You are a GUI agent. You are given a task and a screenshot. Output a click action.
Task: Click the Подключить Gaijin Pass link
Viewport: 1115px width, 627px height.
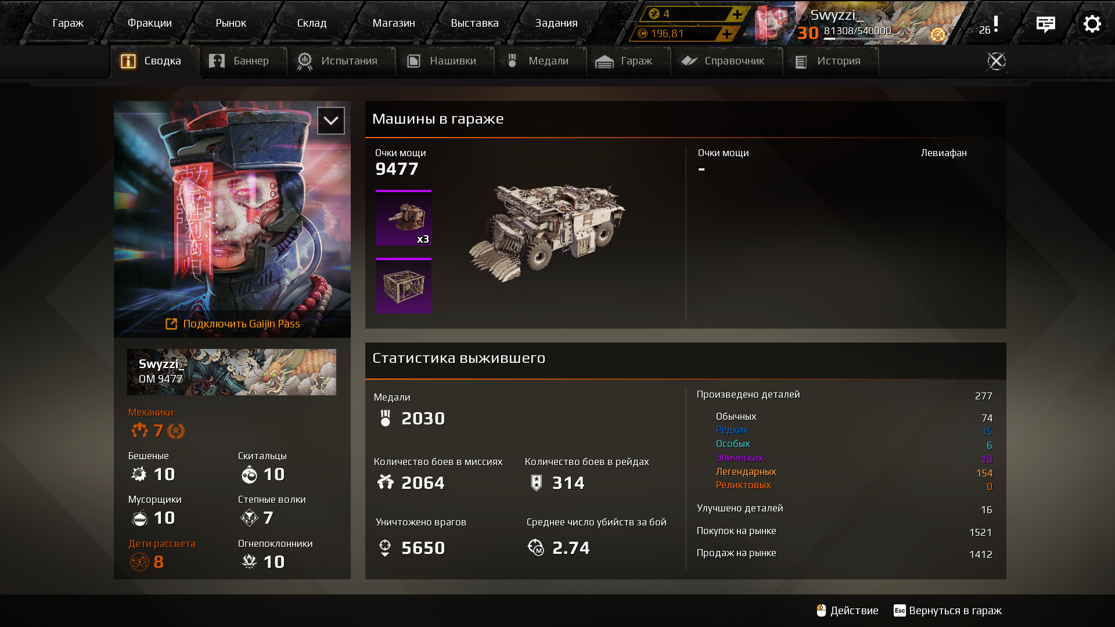point(233,324)
